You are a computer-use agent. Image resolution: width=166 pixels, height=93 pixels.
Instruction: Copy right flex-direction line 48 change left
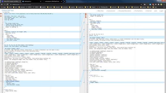coord(84,70)
